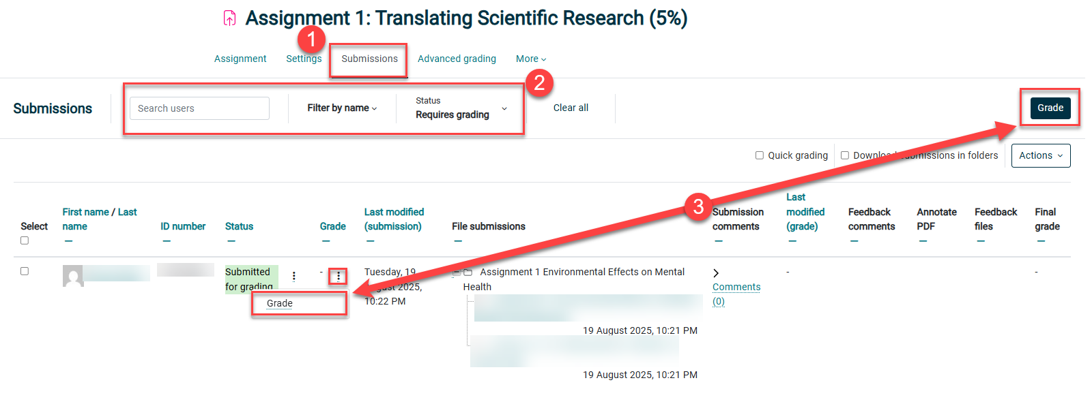This screenshot has height=404, width=1092.
Task: Open the Filter by name dropdown
Action: click(x=342, y=108)
